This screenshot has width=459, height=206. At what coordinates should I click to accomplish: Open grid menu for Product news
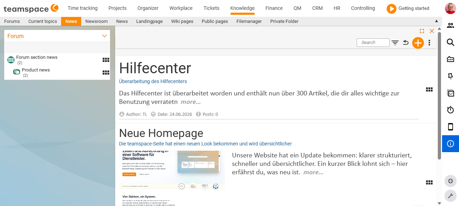(x=106, y=73)
